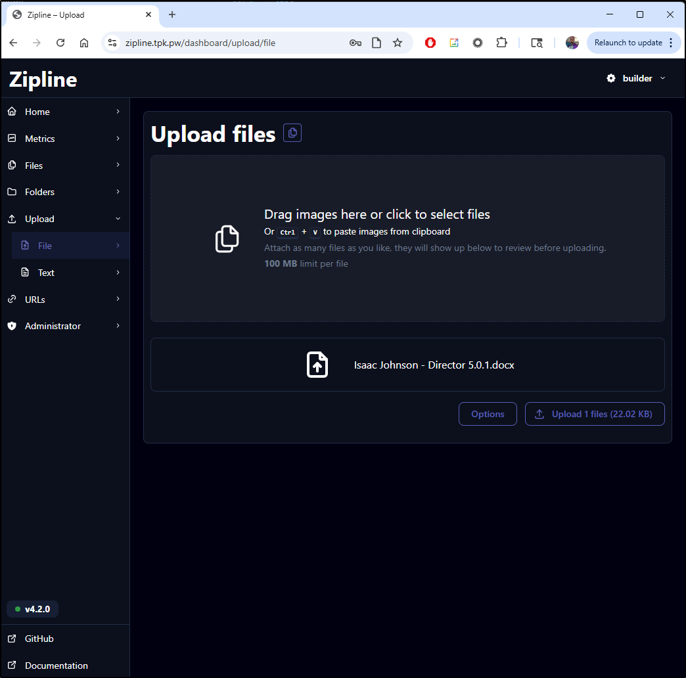
Task: Open the Documentation link
Action: (65, 666)
